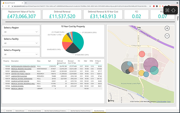Screen dimensions: 180x113
Task: Sort table by Property column header
Action: pos(6,61)
